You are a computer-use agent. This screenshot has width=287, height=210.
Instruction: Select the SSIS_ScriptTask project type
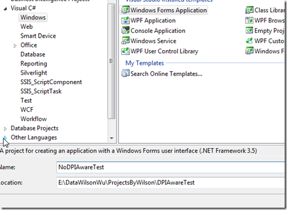pyautogui.click(x=41, y=91)
